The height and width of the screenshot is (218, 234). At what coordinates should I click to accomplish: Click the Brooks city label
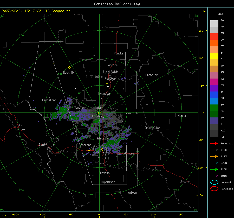pos(185,181)
